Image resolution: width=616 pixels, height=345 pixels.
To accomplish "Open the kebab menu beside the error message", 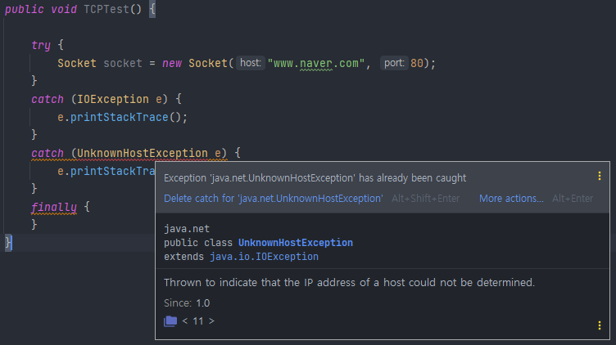I will [x=600, y=176].
